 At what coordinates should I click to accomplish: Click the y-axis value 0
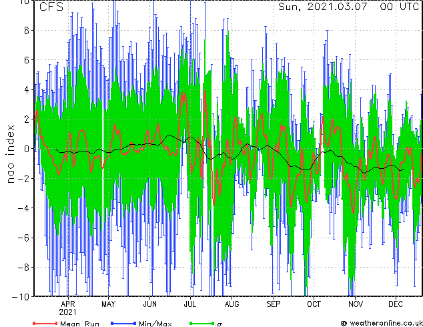tap(27, 149)
